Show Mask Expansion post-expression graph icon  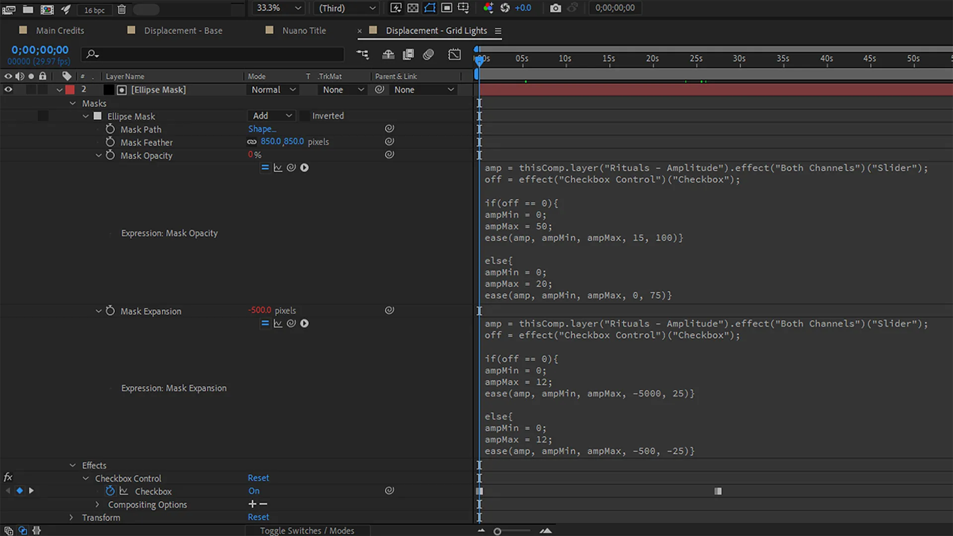point(278,324)
